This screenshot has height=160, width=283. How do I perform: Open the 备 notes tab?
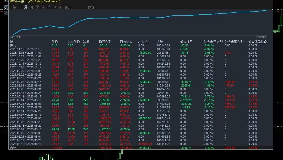pos(61,7)
